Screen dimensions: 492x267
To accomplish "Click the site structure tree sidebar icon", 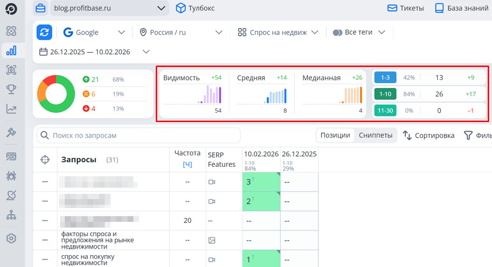I will point(12,215).
